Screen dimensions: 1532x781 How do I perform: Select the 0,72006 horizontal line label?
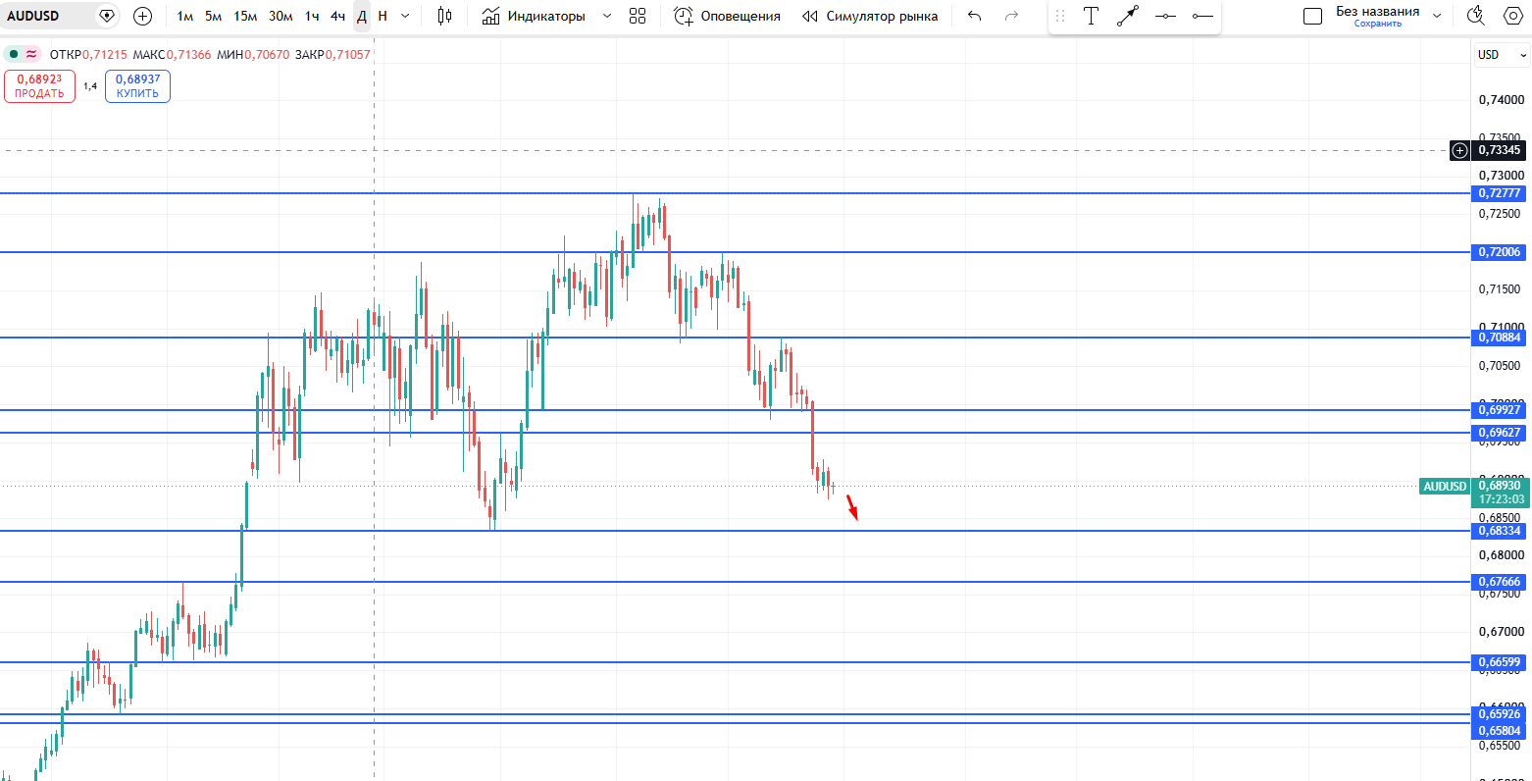(1500, 252)
